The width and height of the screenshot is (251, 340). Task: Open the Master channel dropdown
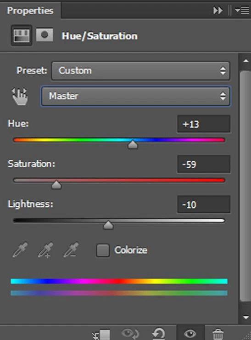[x=135, y=96]
